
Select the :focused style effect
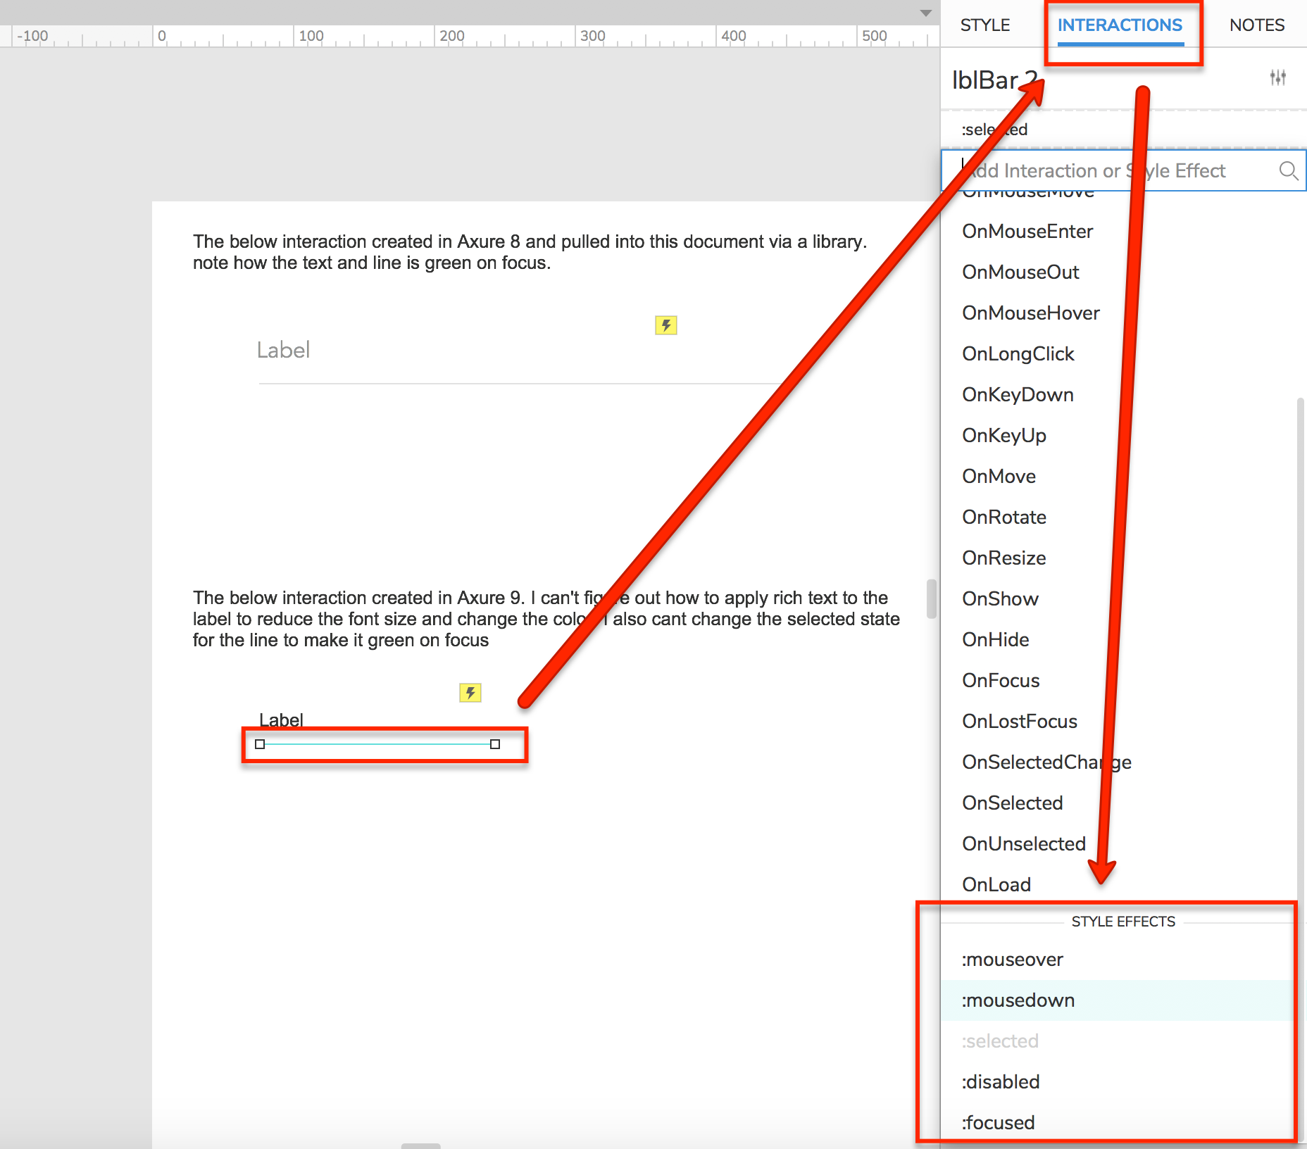tap(999, 1122)
